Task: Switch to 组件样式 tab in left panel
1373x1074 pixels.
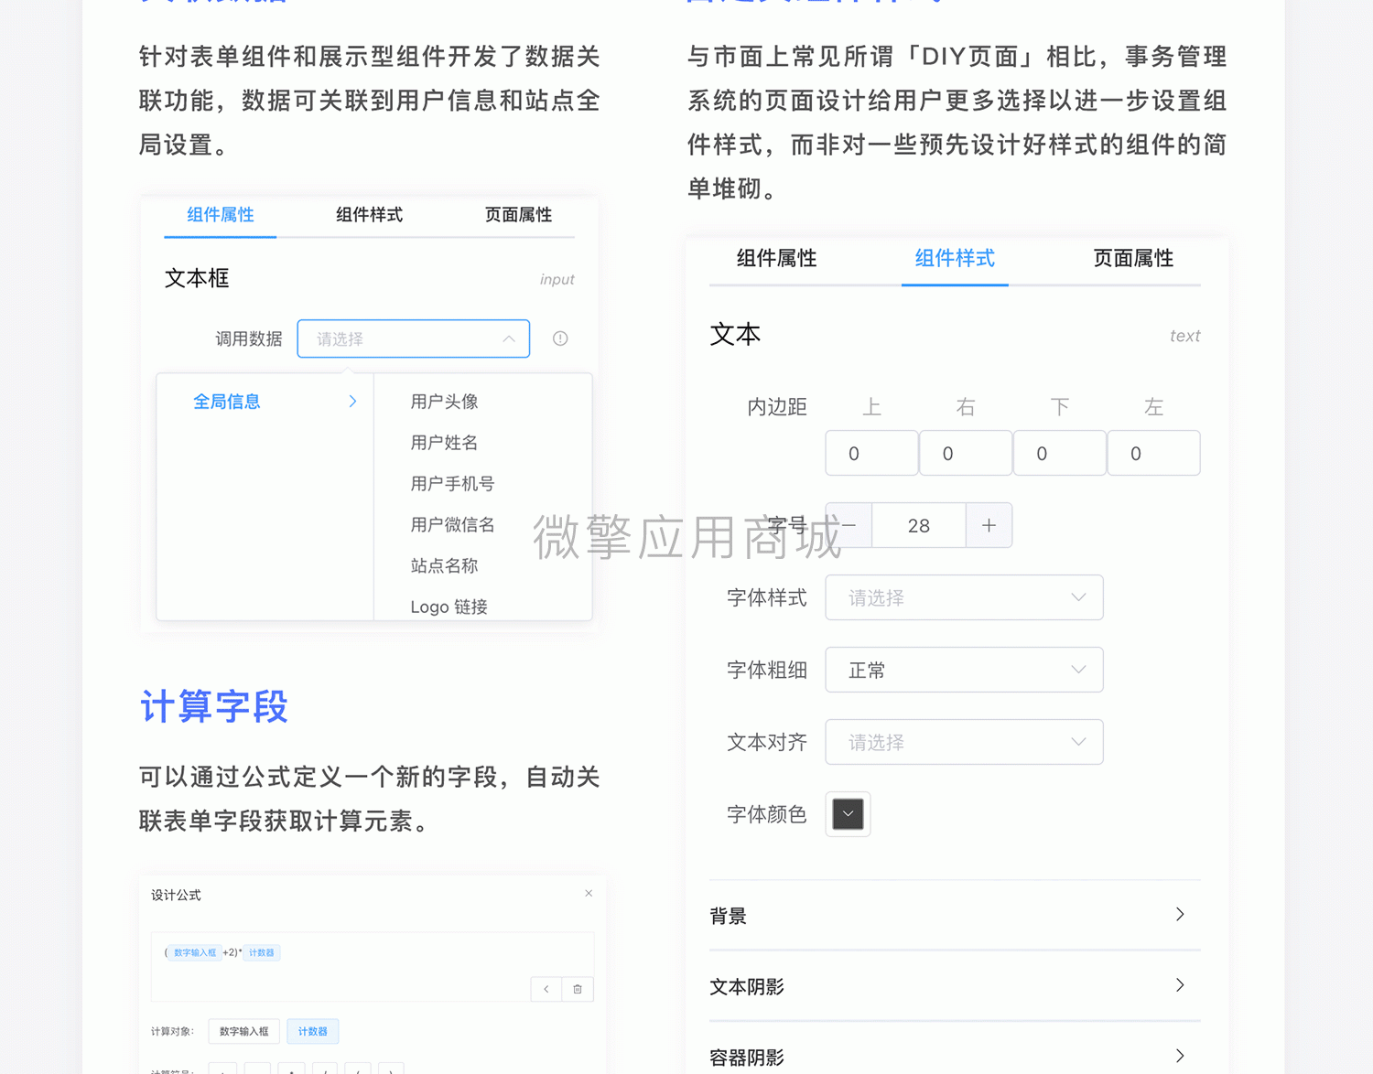Action: 369,215
